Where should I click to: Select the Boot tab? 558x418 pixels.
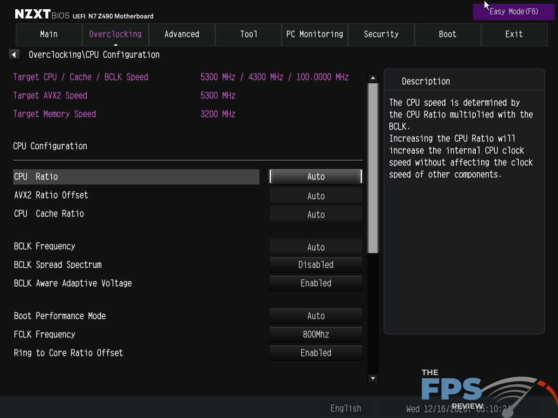pos(447,34)
